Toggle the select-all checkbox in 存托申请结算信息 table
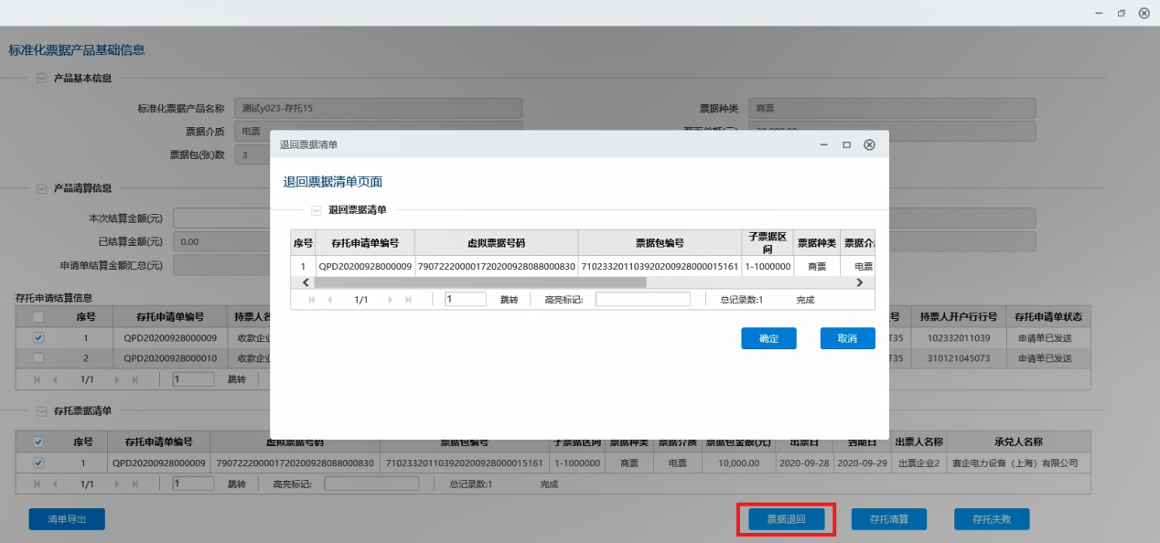1160x543 pixels. (x=38, y=316)
